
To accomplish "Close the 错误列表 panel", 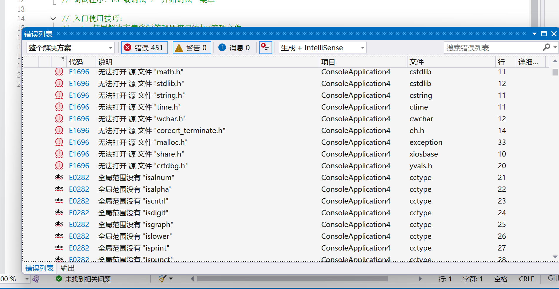I will coord(554,34).
